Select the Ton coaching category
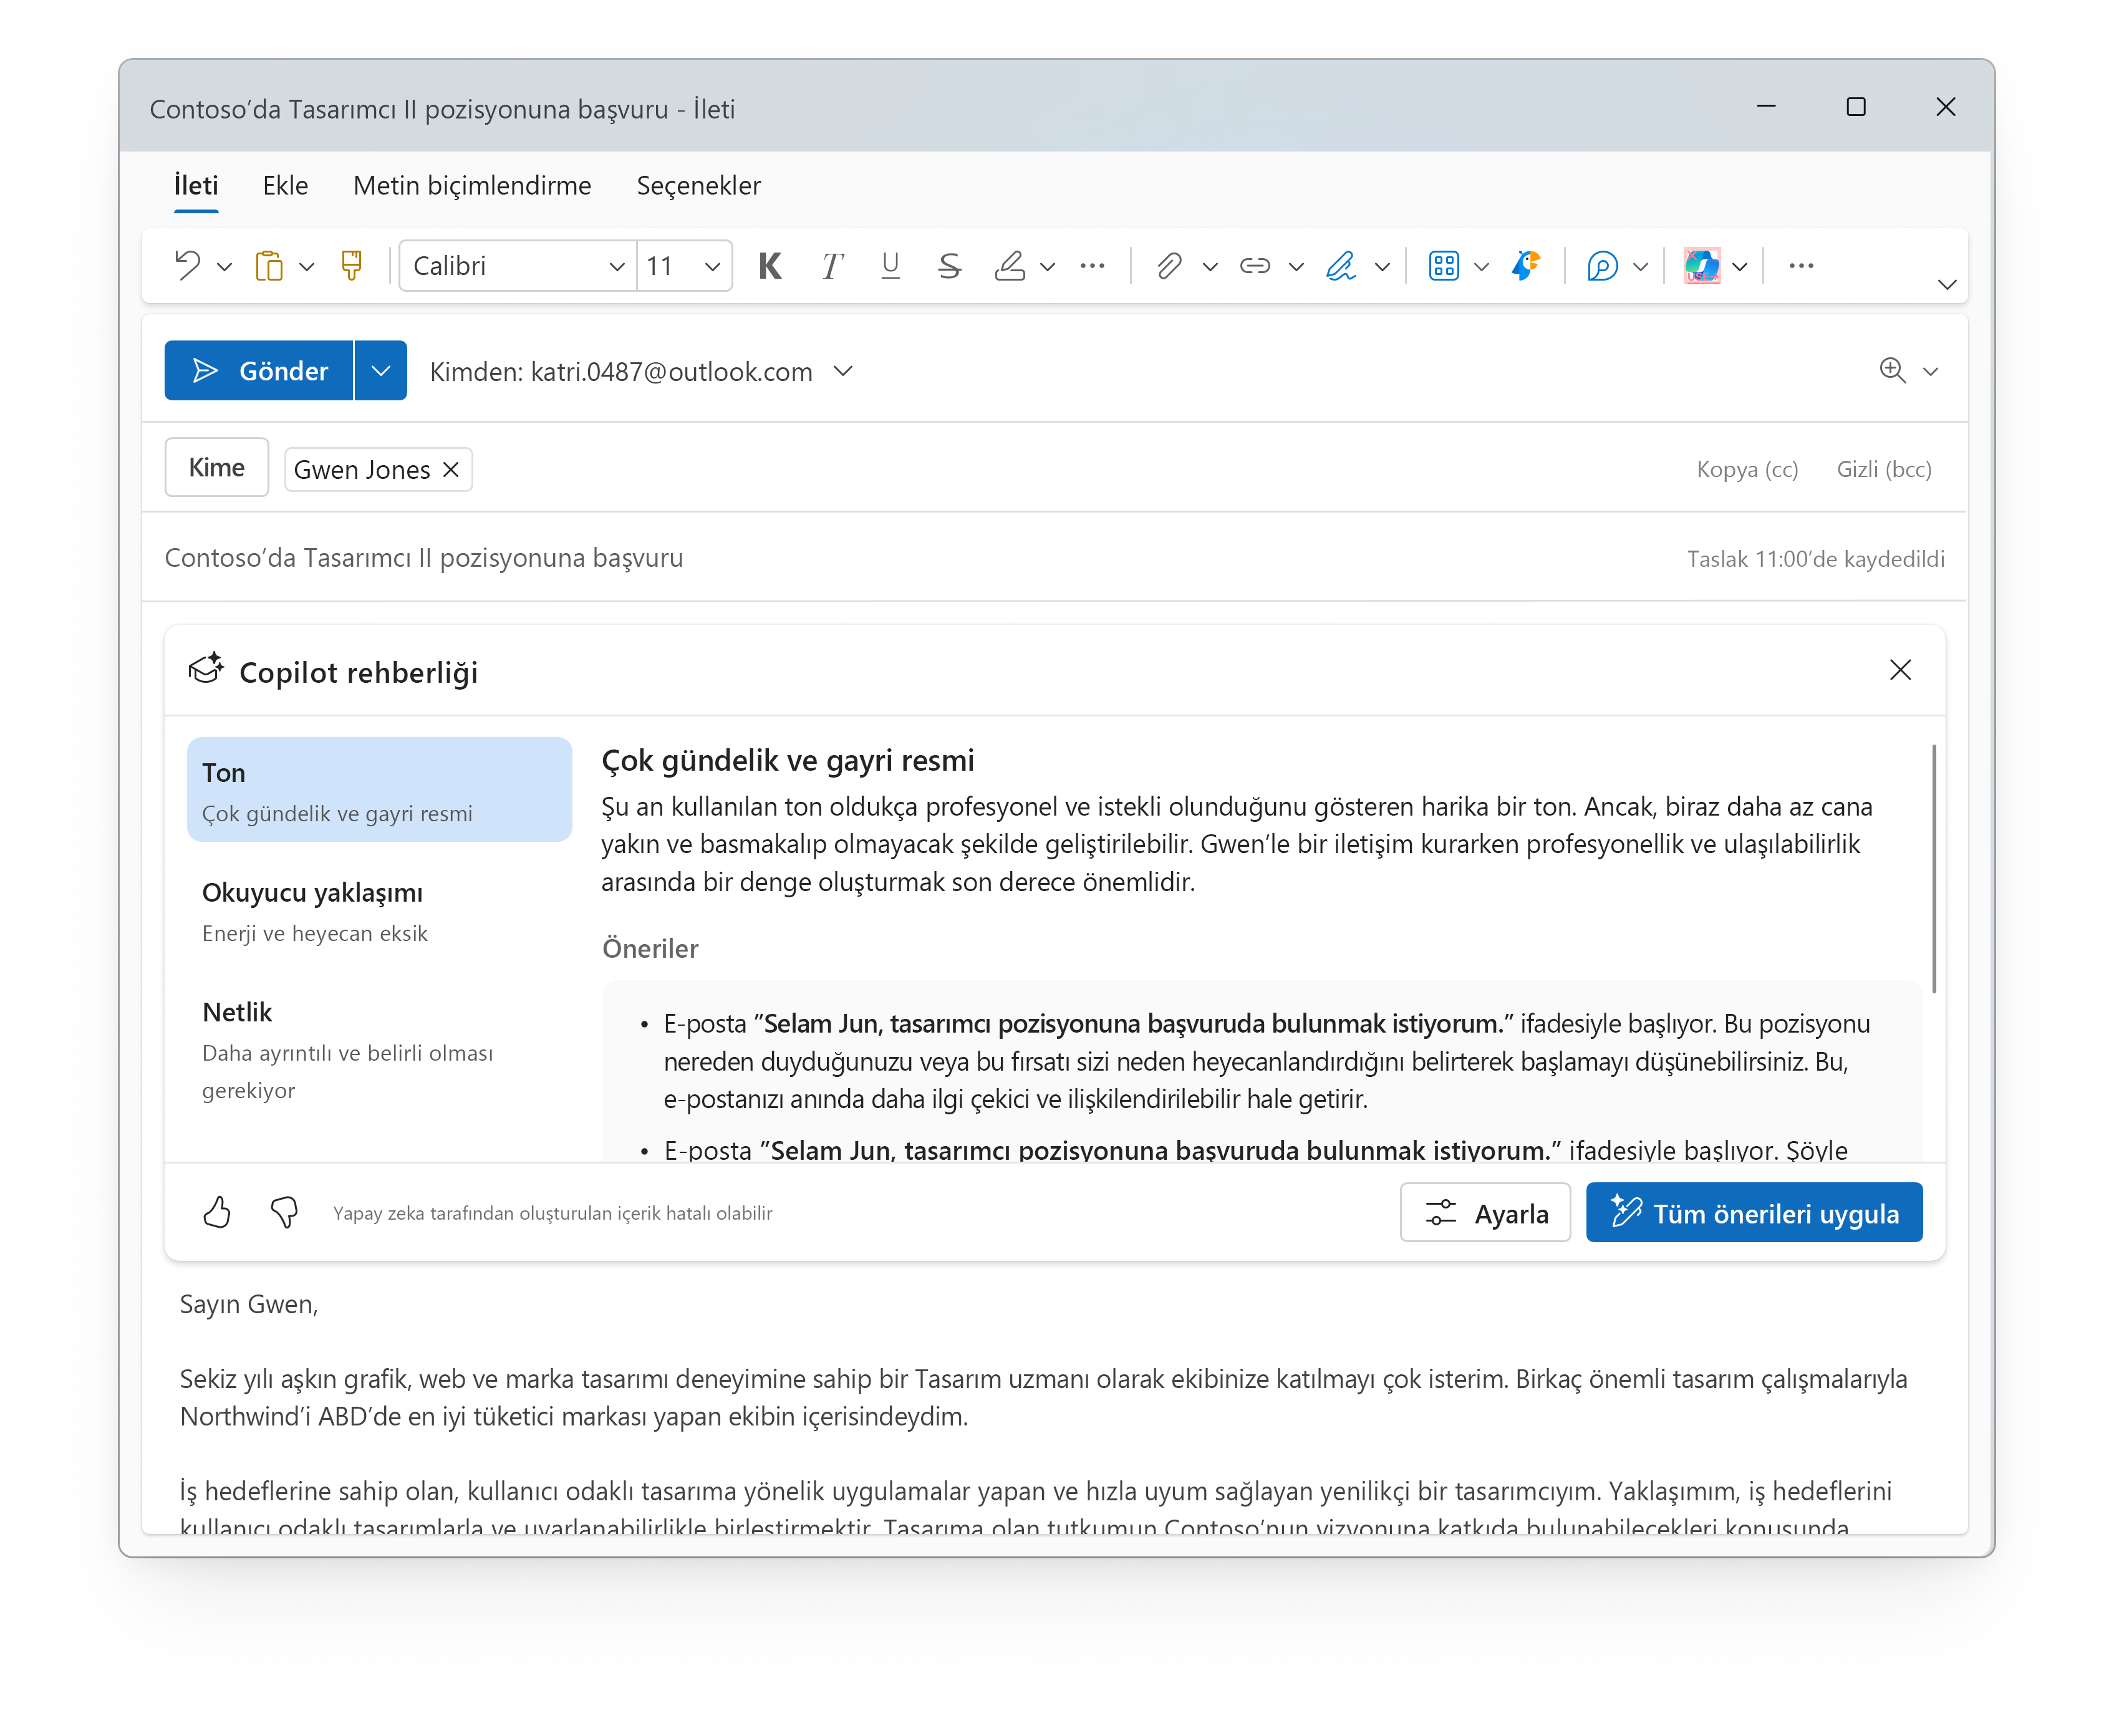This screenshot has width=2114, height=1736. pyautogui.click(x=379, y=790)
